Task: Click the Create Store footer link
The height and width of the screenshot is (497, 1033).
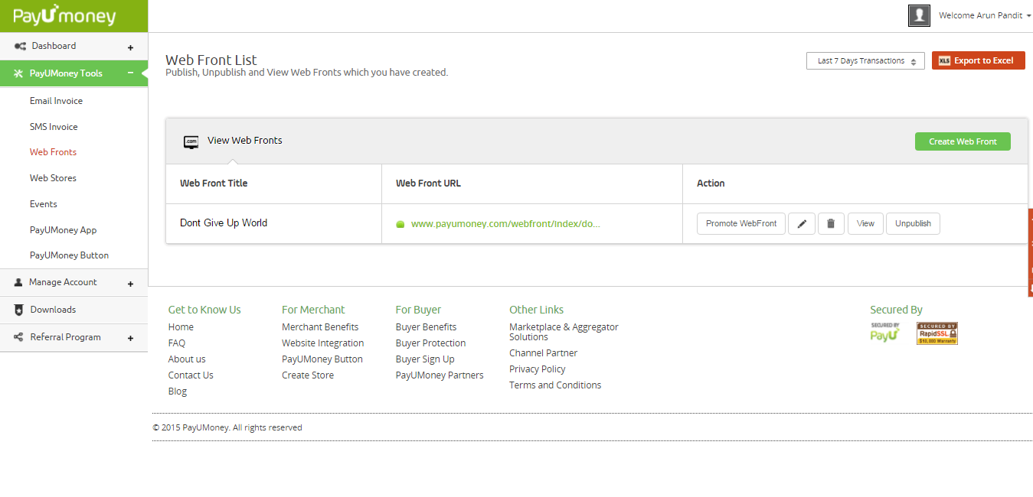Action: click(x=308, y=375)
